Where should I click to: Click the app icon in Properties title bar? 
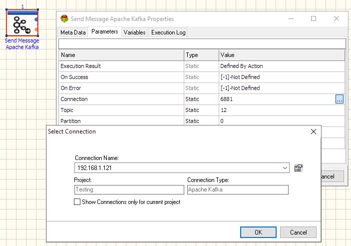64,19
